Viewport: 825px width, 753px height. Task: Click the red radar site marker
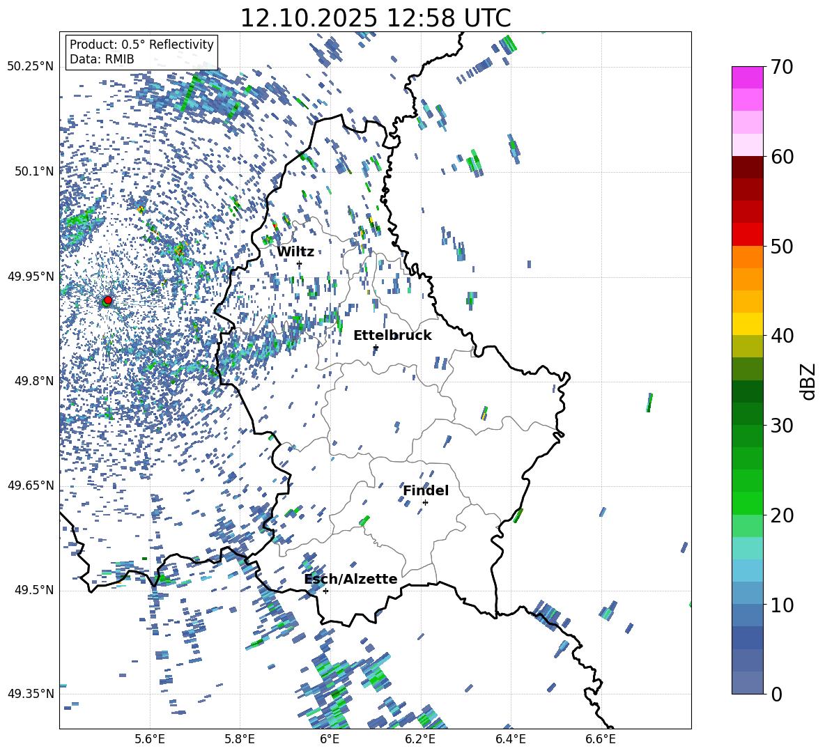(107, 300)
